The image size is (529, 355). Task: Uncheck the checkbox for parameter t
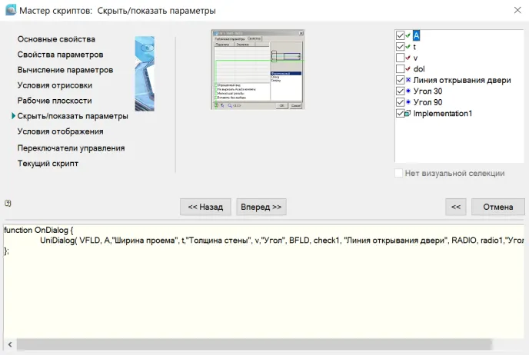[x=399, y=47]
